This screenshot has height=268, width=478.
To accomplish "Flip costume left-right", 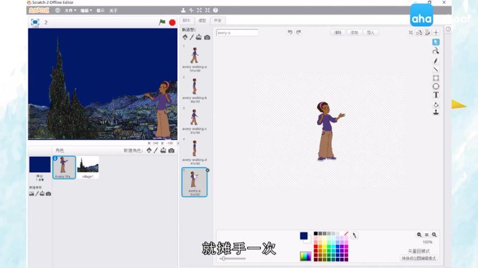I will 419,32.
